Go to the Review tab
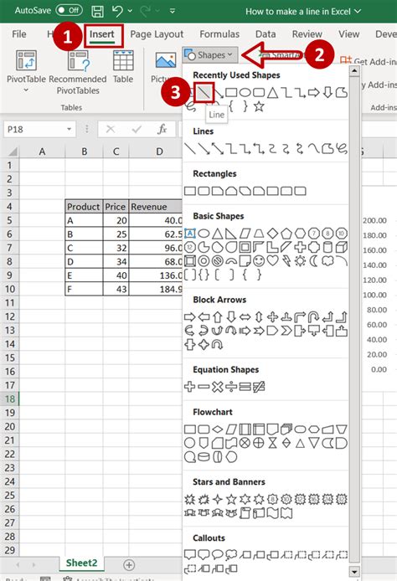Viewport: 397px width, 581px height. point(307,34)
